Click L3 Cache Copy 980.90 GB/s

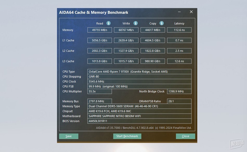[153, 61]
